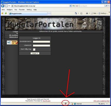111x106 pixels.
Task: Open the search provider dropdown arrow
Action: [x=109, y=6]
